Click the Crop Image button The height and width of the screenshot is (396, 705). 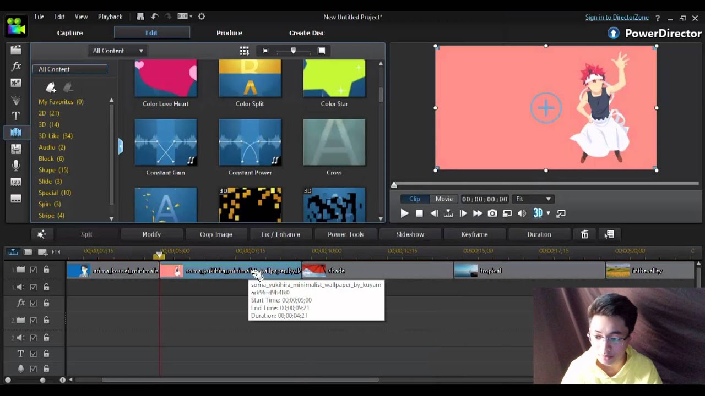(x=216, y=234)
